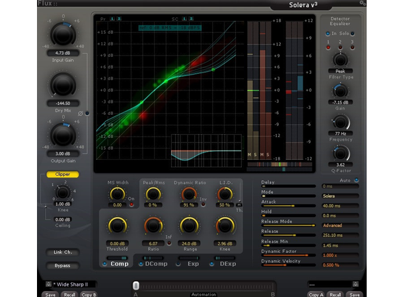Click the Copy A button
The image size is (403, 297).
[316, 294]
